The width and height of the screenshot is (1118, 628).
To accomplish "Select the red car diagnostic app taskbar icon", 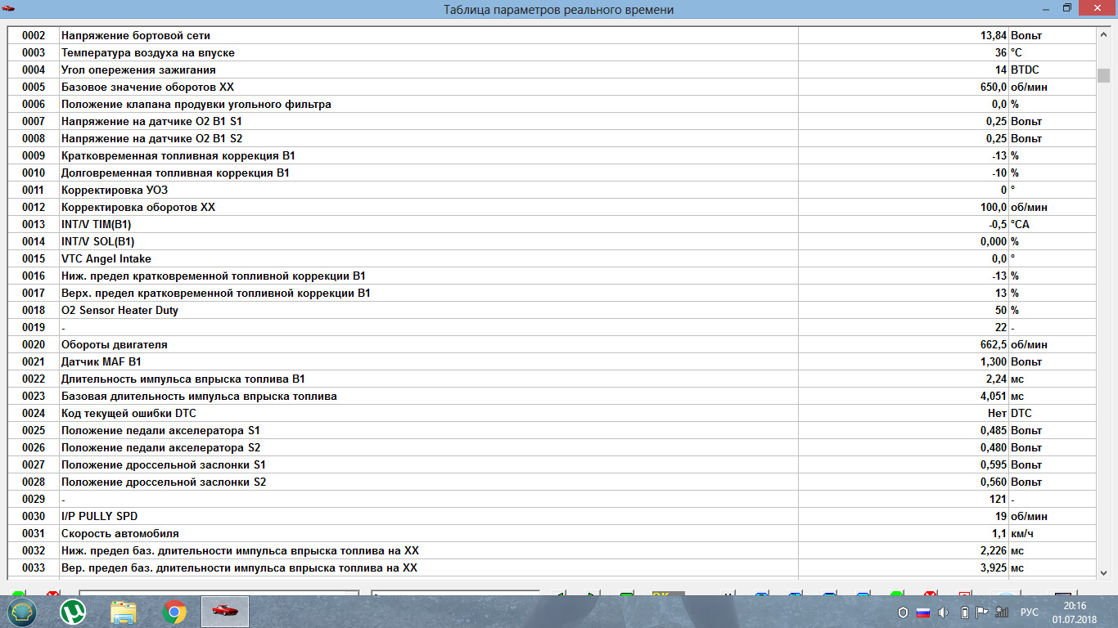I will pyautogui.click(x=224, y=612).
